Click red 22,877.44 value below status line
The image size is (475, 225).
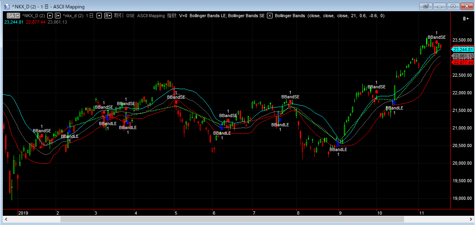coord(36,22)
